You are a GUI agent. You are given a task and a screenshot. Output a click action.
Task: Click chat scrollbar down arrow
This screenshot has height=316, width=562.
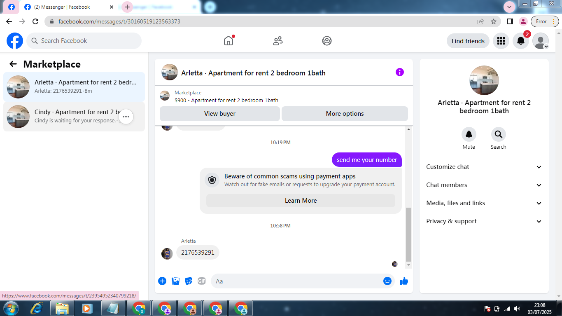408,265
